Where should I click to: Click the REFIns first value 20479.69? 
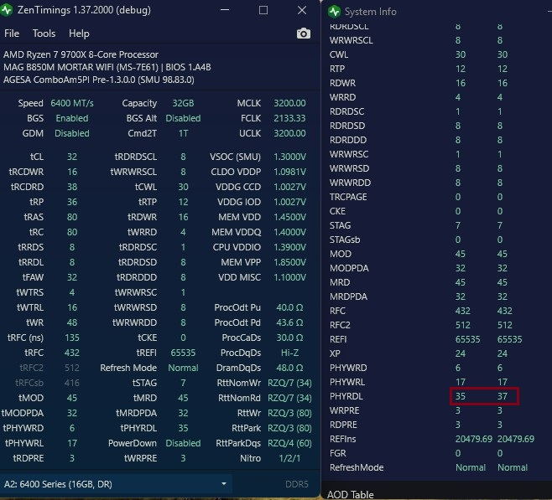pos(473,439)
